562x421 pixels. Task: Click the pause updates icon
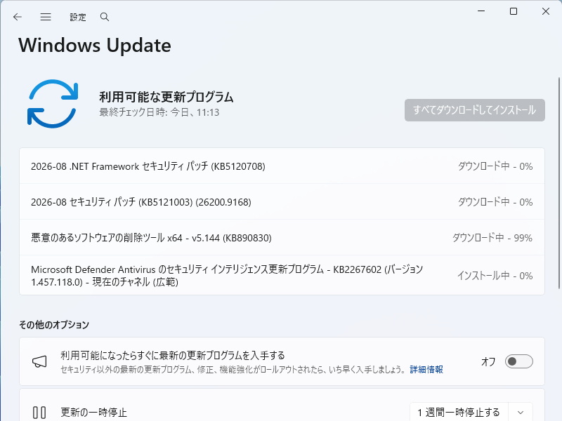(x=39, y=413)
